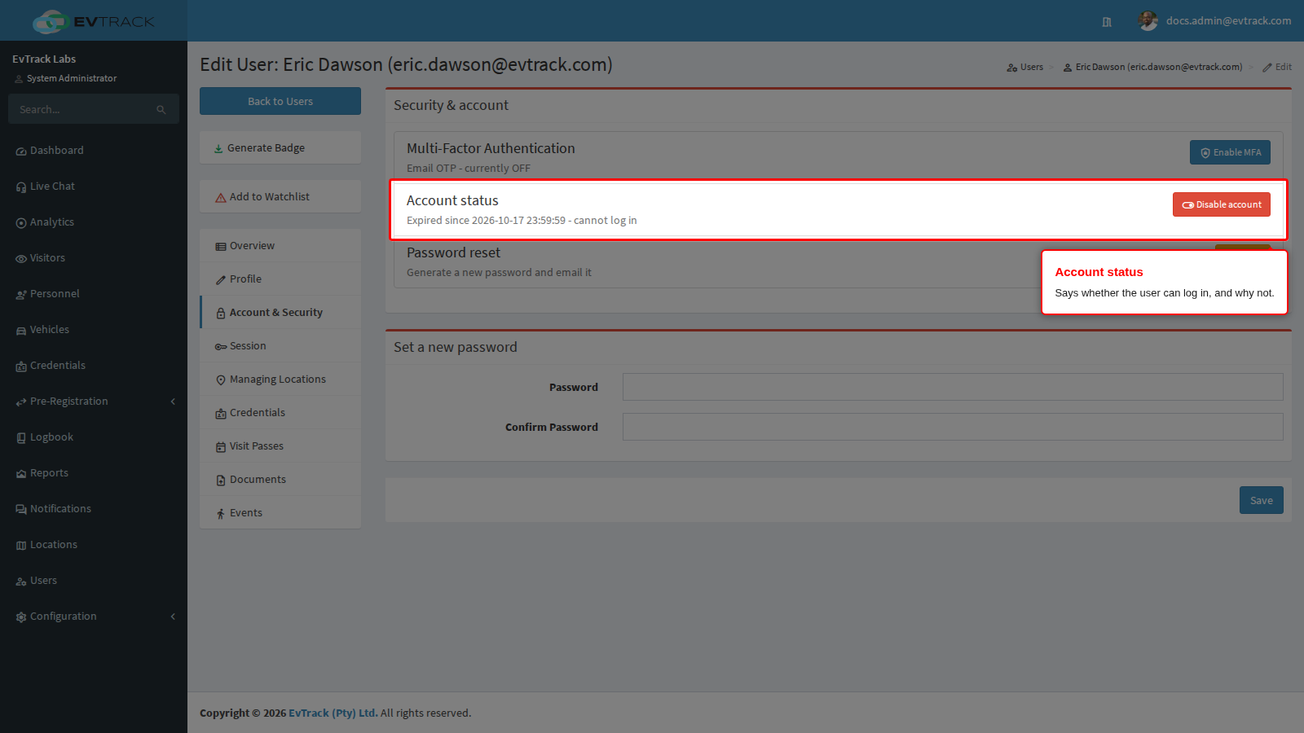Viewport: 1304px width, 733px height.
Task: Open the user Credentials tab
Action: click(x=280, y=413)
